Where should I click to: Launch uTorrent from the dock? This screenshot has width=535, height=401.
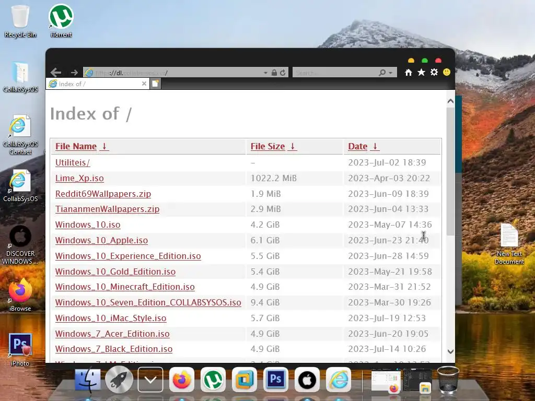click(213, 380)
